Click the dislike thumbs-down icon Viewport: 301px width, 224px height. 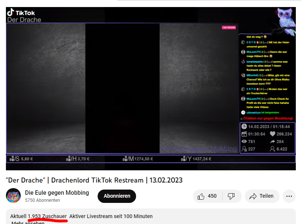231,196
